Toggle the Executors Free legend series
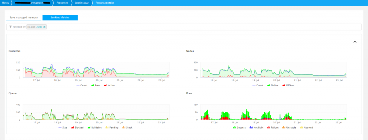Image resolution: width=368 pixels, height=140 pixels. point(95,85)
